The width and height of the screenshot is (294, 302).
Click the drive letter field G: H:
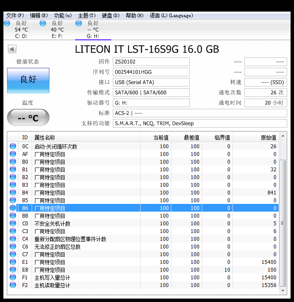[x=151, y=103]
